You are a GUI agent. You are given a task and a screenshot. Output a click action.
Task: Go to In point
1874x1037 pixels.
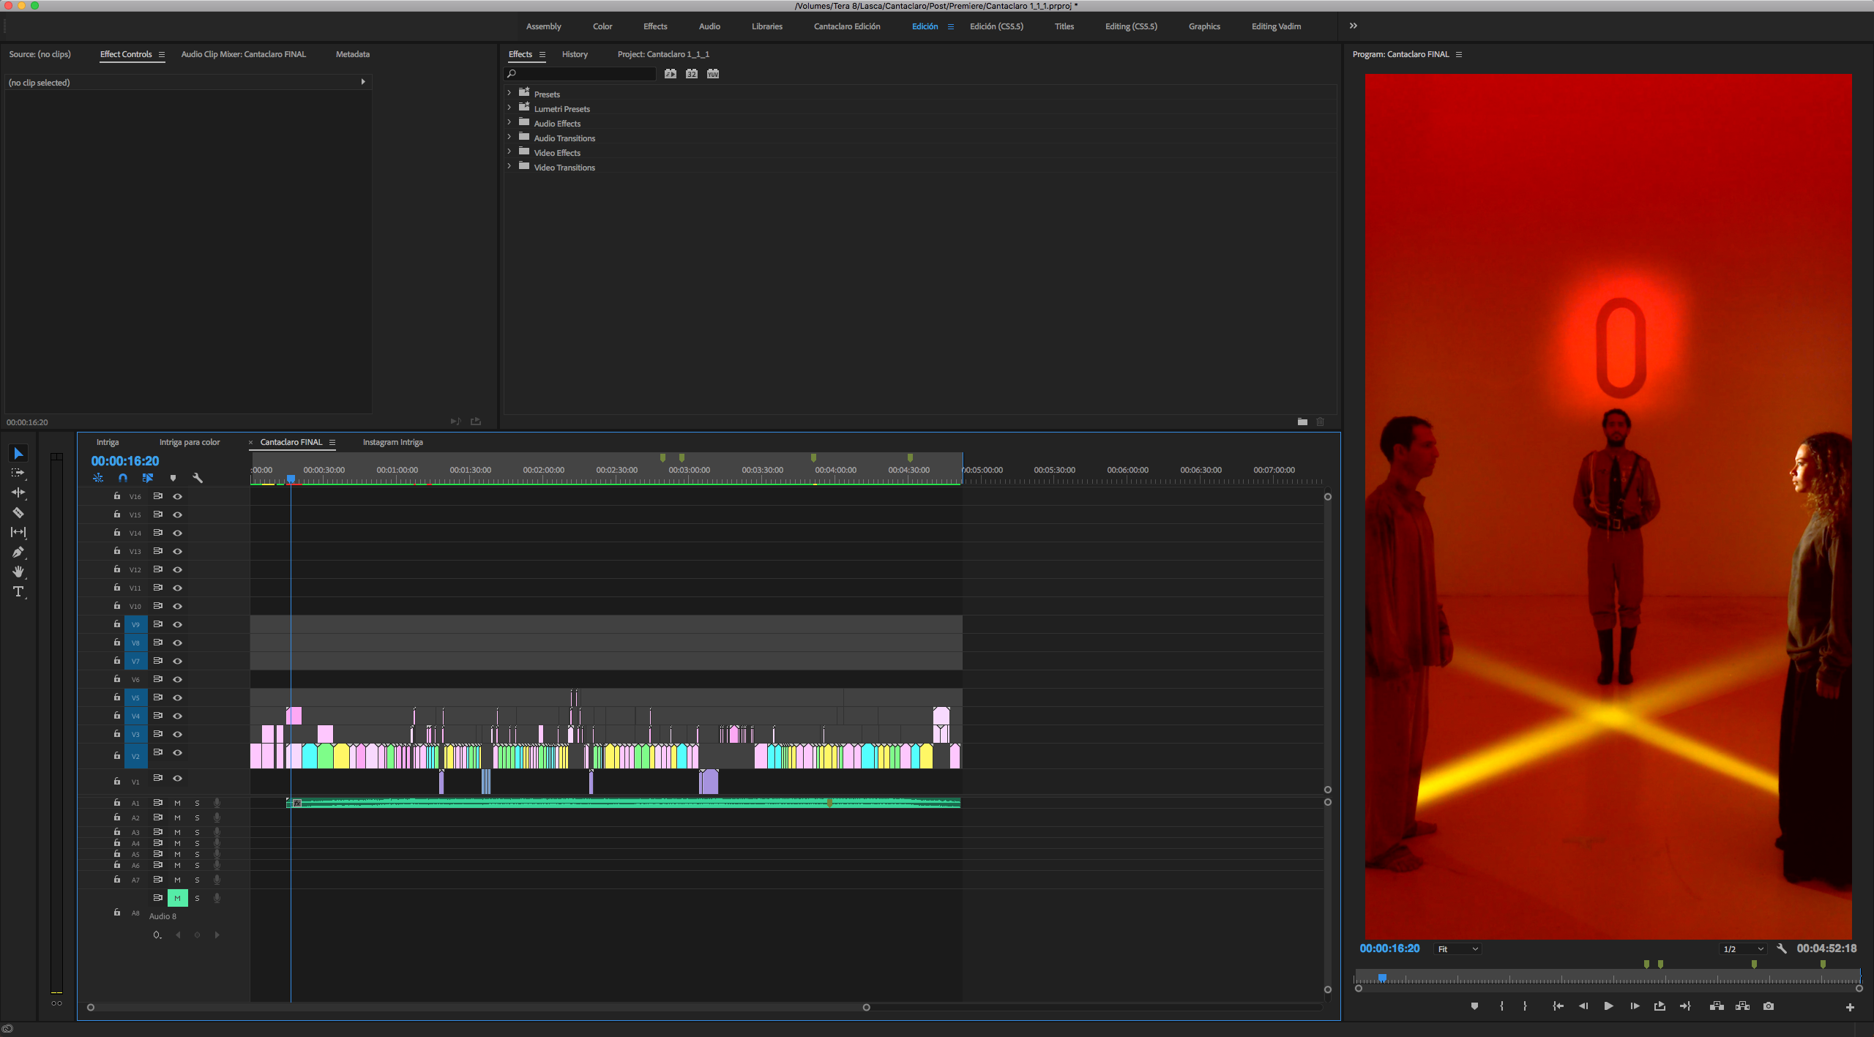(x=1558, y=1006)
